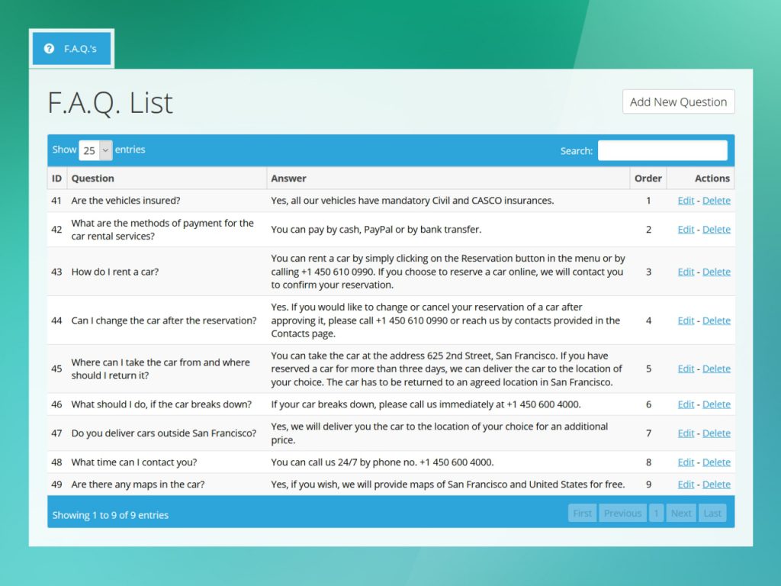This screenshot has width=781, height=586.
Task: Edit the 'Are the vehicles insured?' question
Action: tap(686, 201)
